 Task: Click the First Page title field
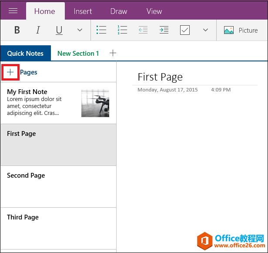pos(160,77)
